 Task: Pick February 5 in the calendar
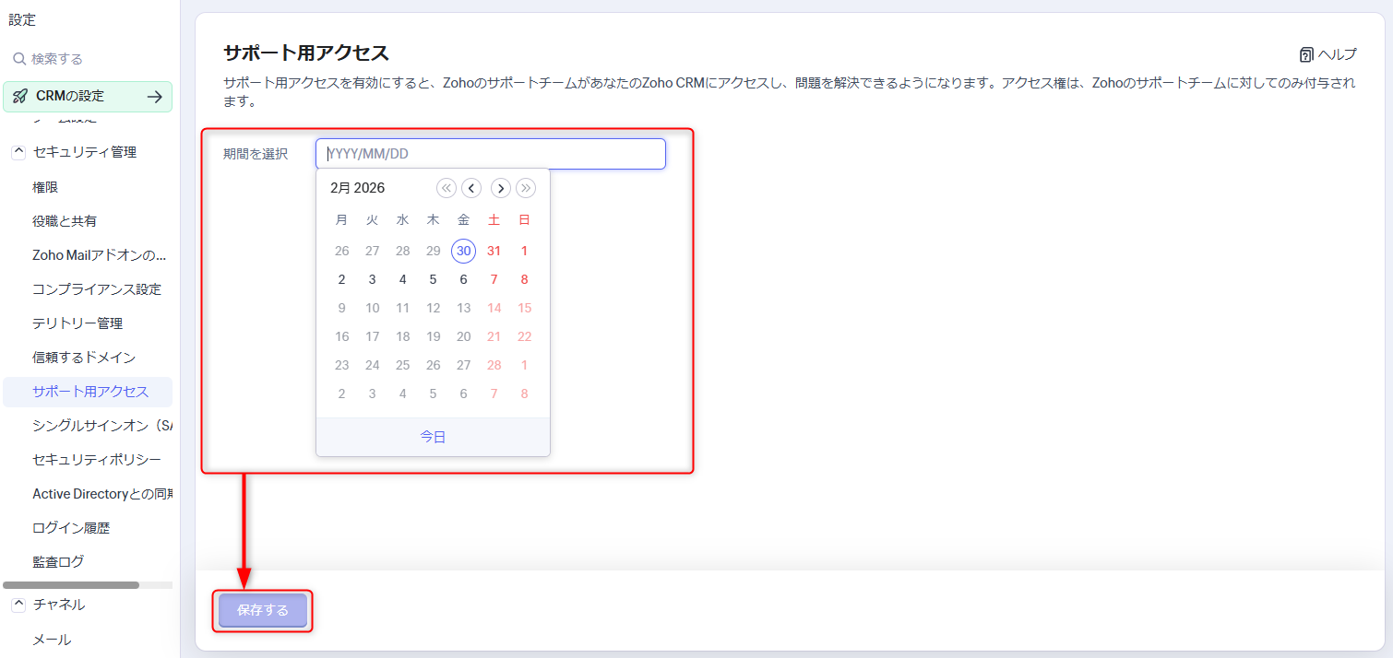click(433, 279)
